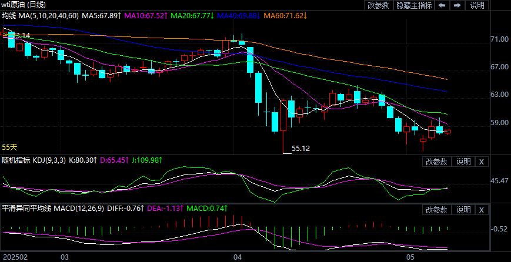Image resolution: width=511 pixels, height=262 pixels.
Task: Click the wti原油 (日线) chart title
Action: [24, 5]
